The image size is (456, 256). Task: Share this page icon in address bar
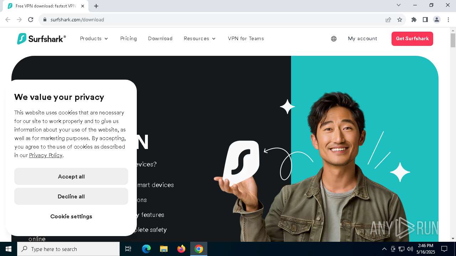tap(388, 20)
